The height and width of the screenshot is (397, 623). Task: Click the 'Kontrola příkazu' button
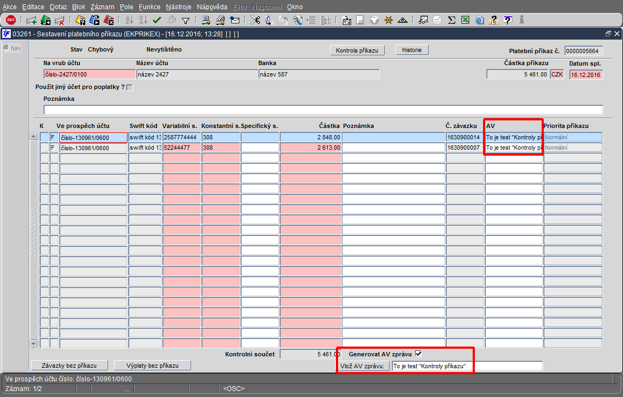357,50
